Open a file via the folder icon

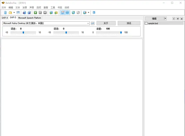pyautogui.click(x=10, y=13)
